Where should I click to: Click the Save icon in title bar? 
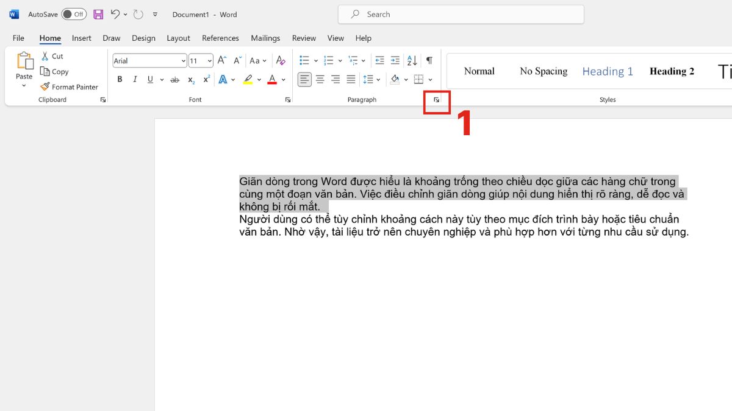point(98,14)
